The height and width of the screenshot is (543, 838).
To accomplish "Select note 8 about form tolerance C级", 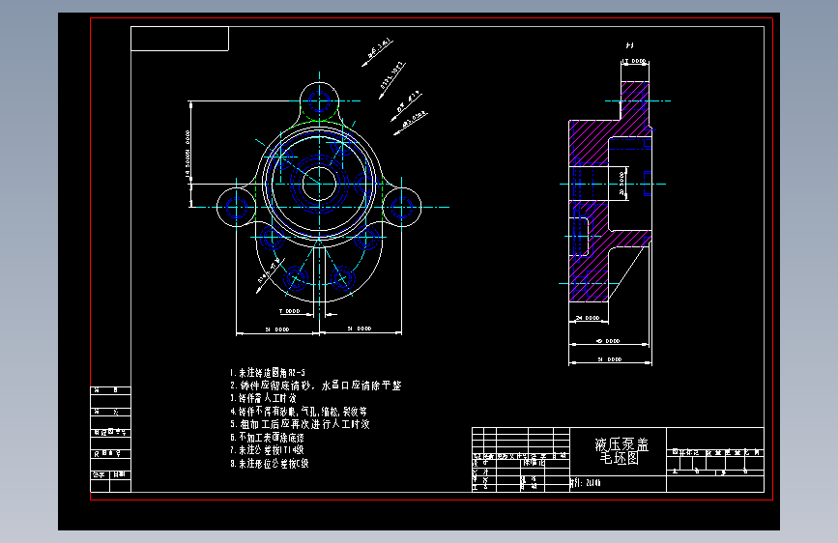I will pyautogui.click(x=270, y=464).
